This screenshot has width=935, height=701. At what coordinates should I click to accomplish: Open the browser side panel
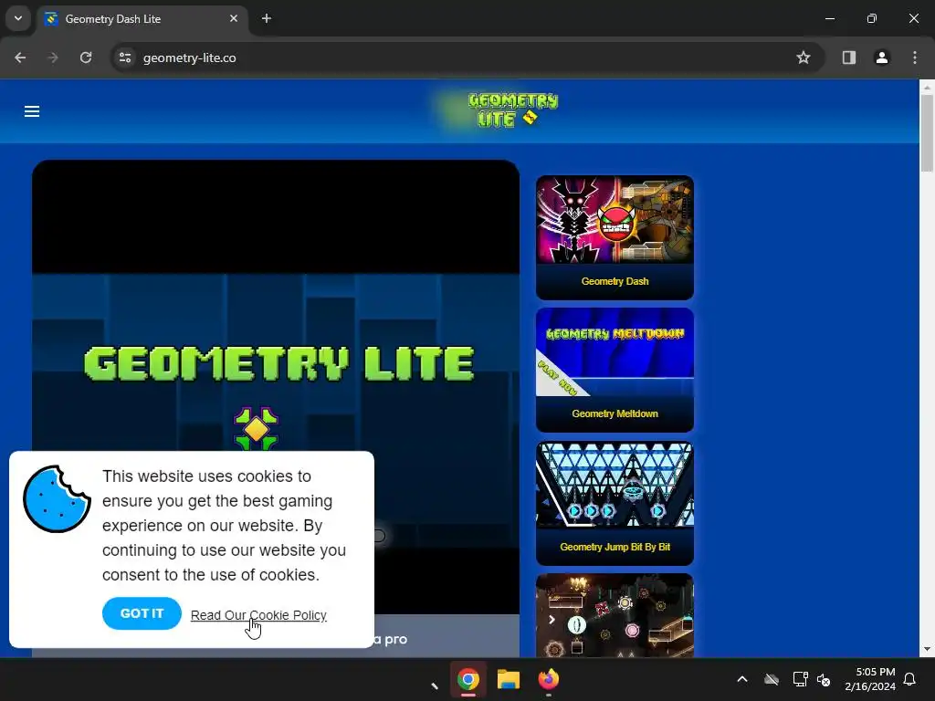click(x=848, y=58)
